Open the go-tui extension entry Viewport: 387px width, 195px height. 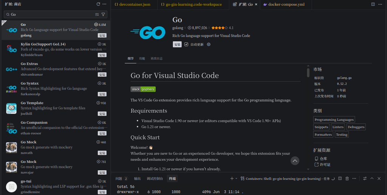(56, 187)
